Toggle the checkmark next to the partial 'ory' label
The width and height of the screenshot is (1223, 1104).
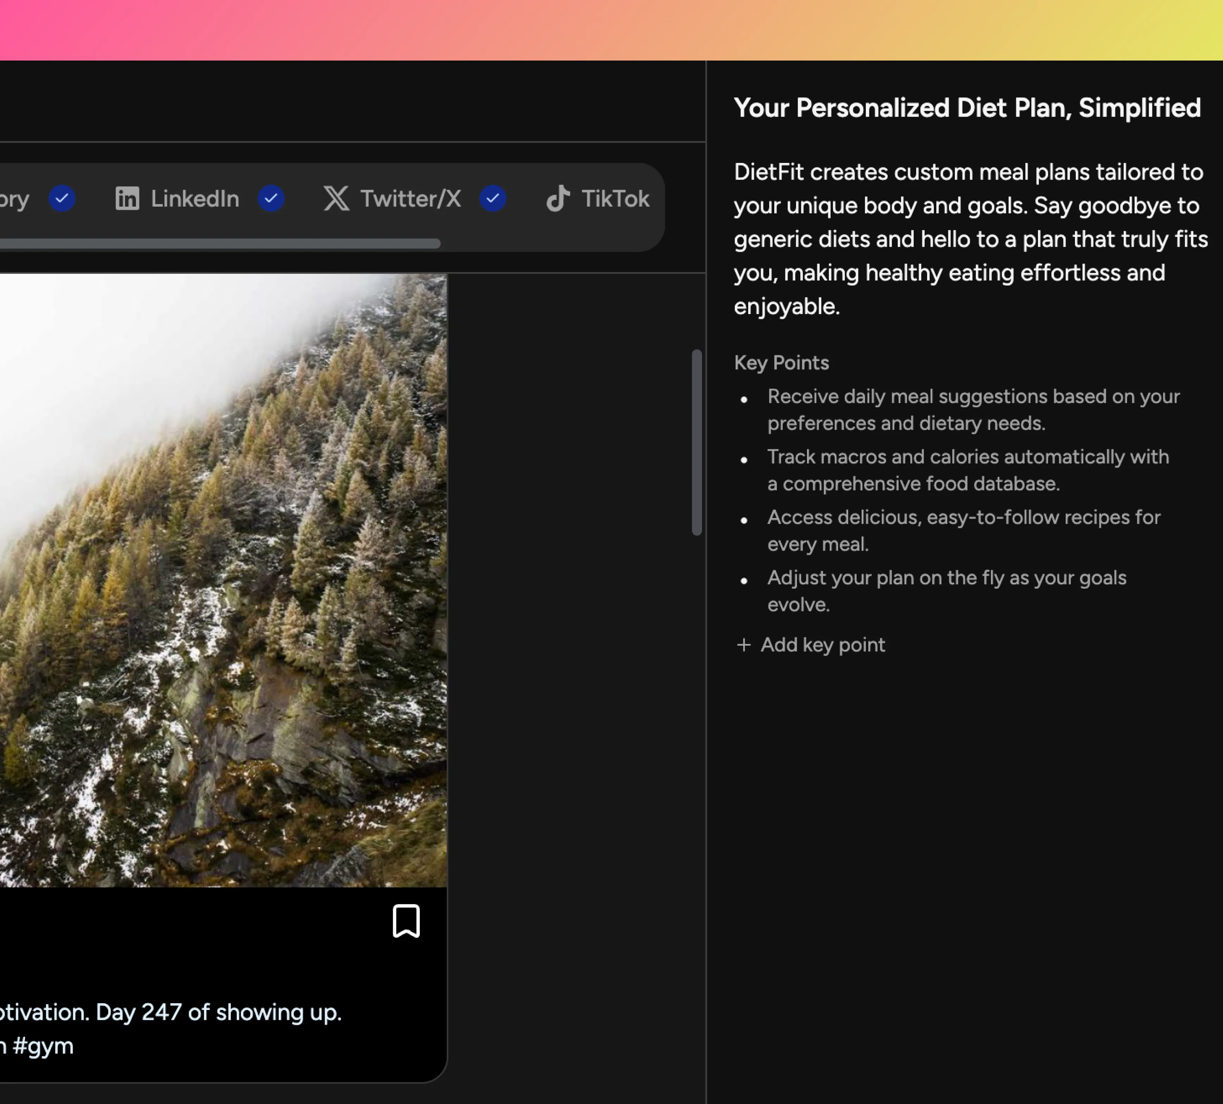(x=62, y=198)
